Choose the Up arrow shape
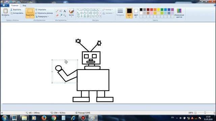Image resolution: width=216 pixels, height=121 pixels. [98, 13]
